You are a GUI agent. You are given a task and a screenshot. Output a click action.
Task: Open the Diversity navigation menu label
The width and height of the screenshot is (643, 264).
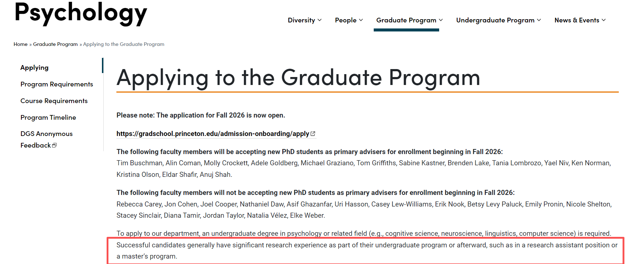301,20
